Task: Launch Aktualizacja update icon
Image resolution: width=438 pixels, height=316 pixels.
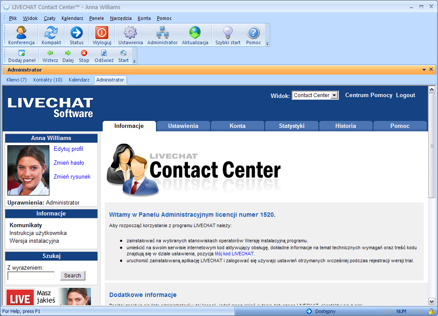Action: (195, 36)
